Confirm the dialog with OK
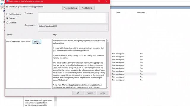 78,93
